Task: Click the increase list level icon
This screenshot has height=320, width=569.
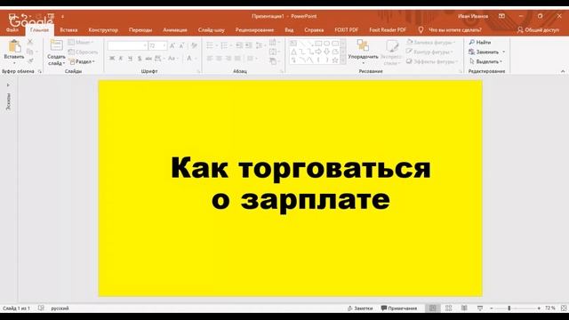Action: click(x=249, y=45)
